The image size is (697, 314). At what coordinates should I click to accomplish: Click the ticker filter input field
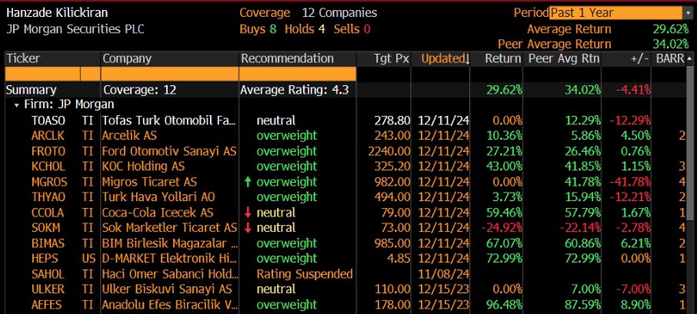(42, 74)
